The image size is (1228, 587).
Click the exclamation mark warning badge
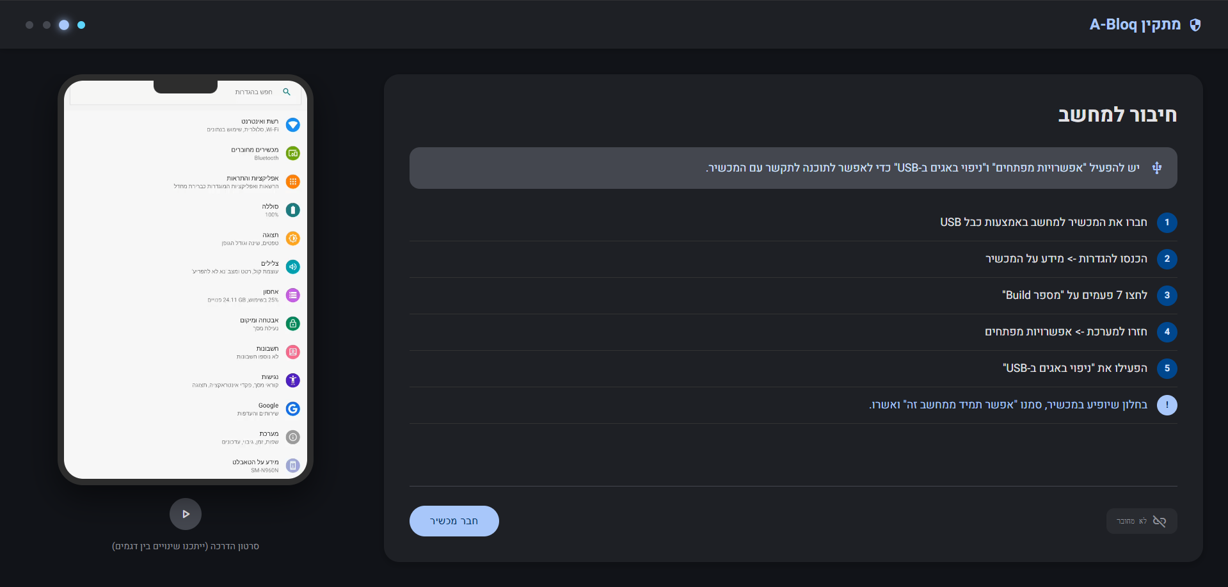tap(1167, 405)
